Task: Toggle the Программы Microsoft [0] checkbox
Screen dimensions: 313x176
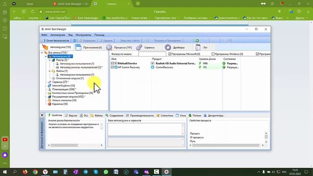Action: 170,54
